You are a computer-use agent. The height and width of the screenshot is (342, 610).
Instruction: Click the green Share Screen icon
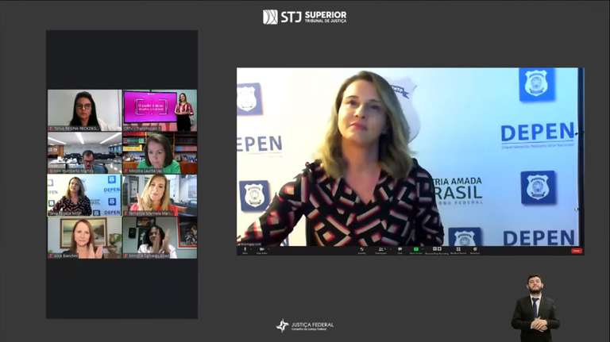[415, 249]
